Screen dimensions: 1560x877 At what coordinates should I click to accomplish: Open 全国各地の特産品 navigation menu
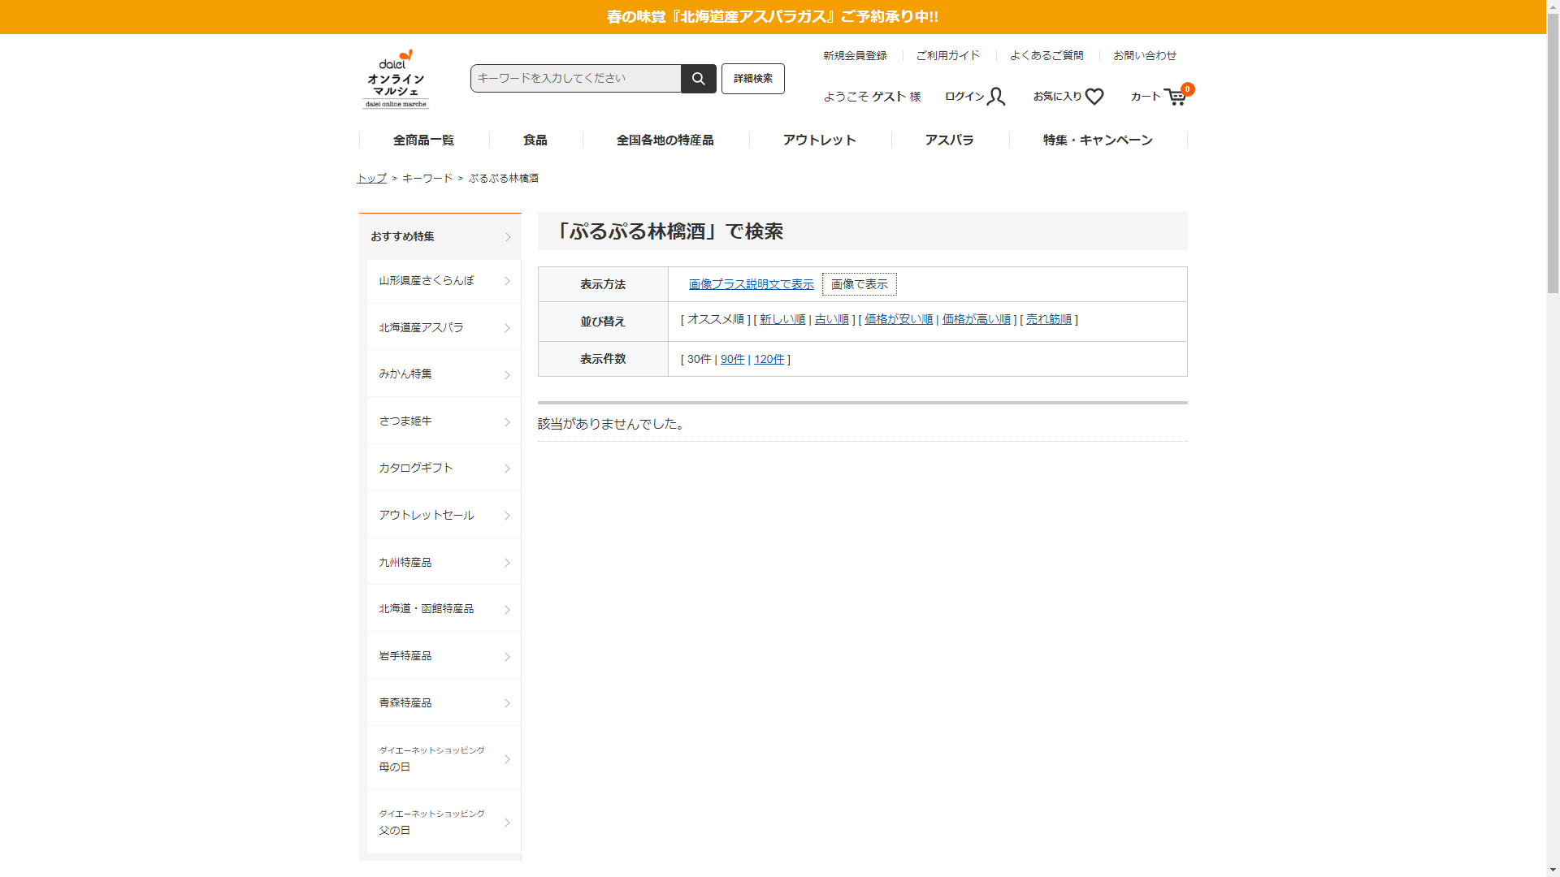tap(665, 140)
